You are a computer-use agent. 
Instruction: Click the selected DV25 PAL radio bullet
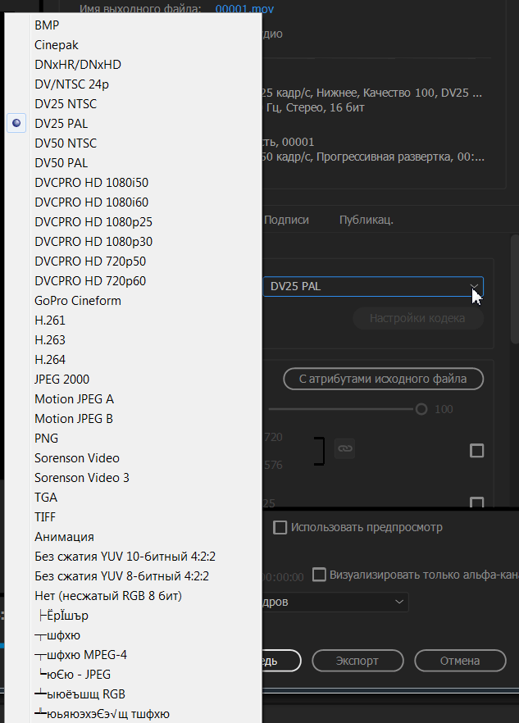point(16,123)
